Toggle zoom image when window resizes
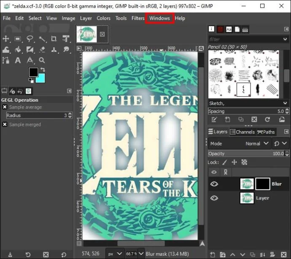Viewport: 291px width, 259px height. click(x=201, y=49)
